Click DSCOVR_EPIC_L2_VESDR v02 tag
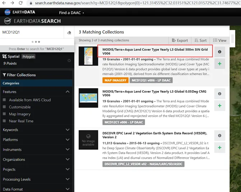 [x=143, y=164]
